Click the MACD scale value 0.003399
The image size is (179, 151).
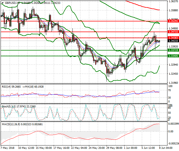pos(173,124)
